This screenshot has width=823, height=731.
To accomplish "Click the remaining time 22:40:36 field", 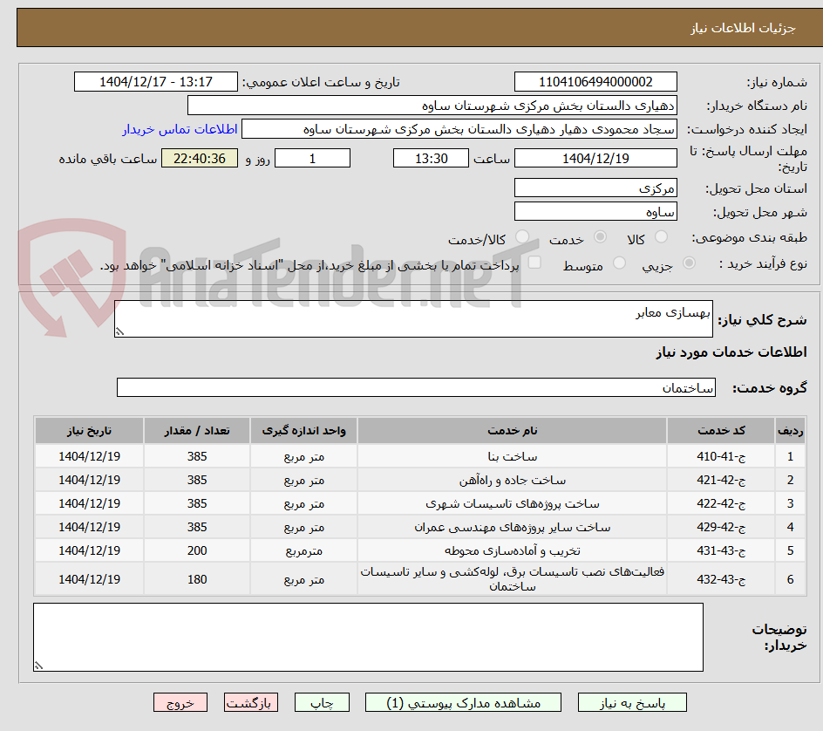I will click(200, 158).
